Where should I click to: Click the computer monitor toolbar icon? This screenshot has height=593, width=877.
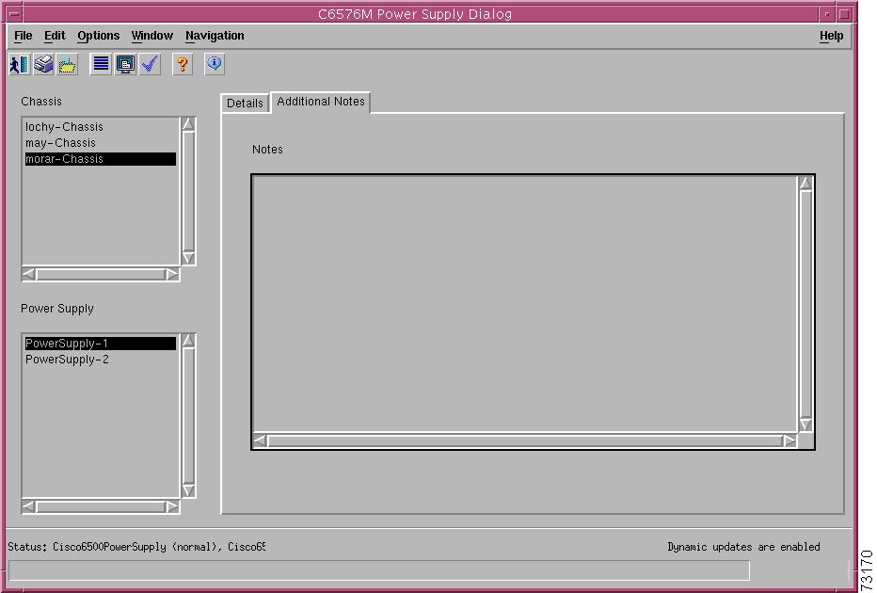click(125, 64)
